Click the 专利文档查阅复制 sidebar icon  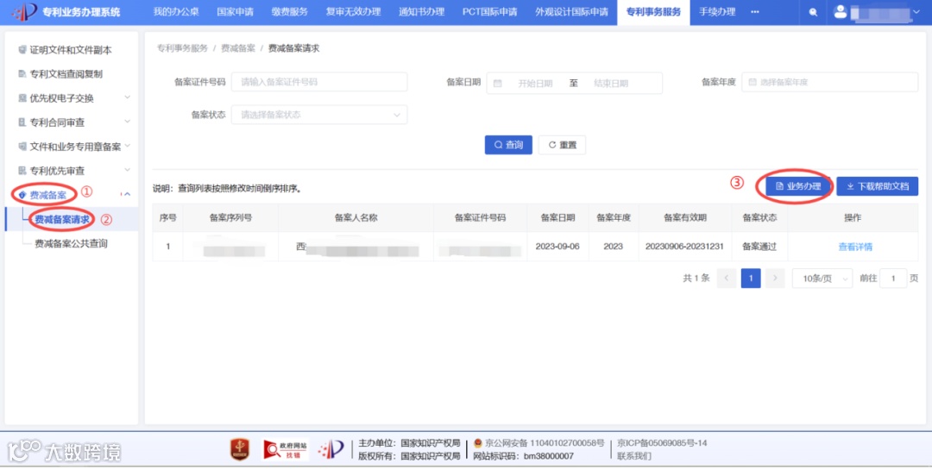22,74
